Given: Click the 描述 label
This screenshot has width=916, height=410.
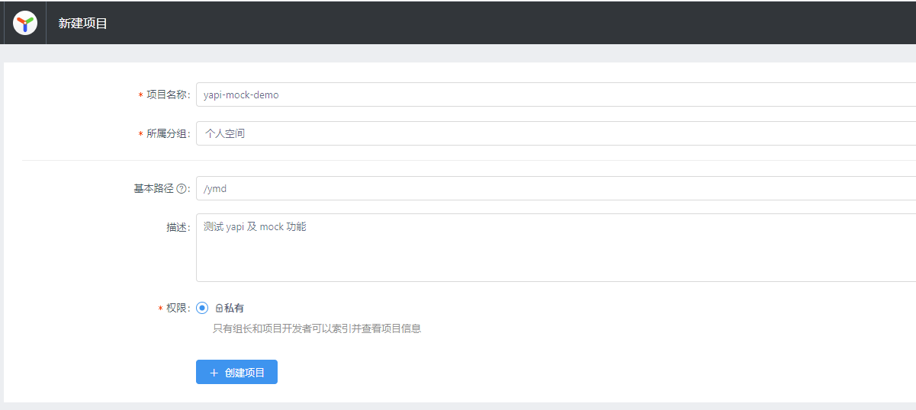Looking at the screenshot, I should (178, 227).
